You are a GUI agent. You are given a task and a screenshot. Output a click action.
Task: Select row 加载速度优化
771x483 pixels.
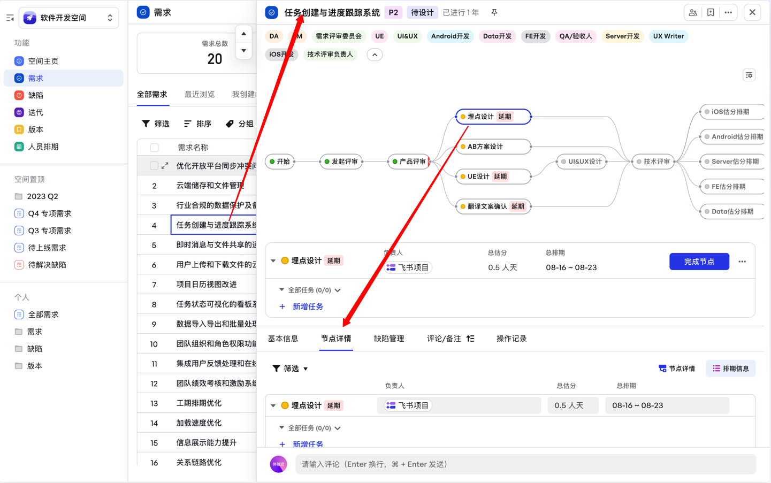[199, 423]
